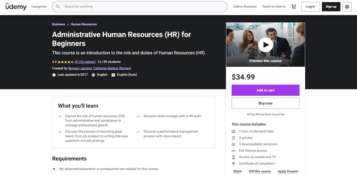Click the $34.99 price text

tap(243, 77)
